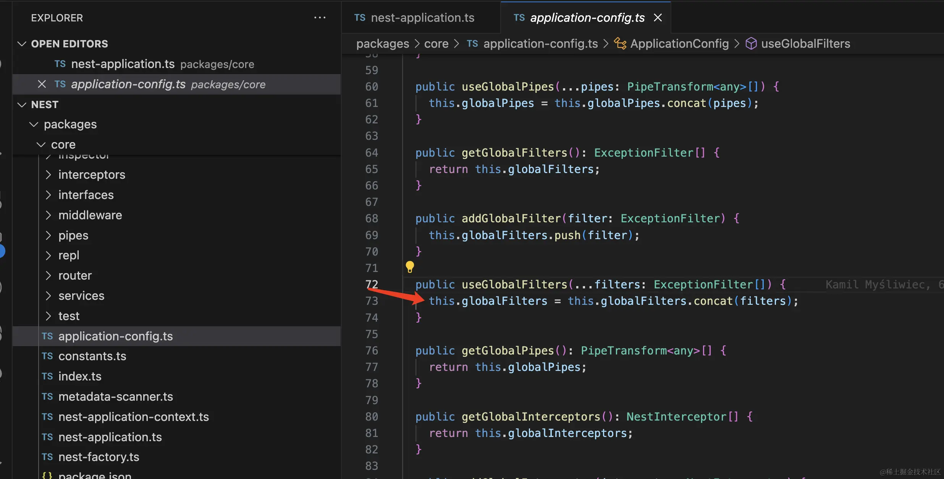Click the getGlobalPipes method name

point(508,351)
